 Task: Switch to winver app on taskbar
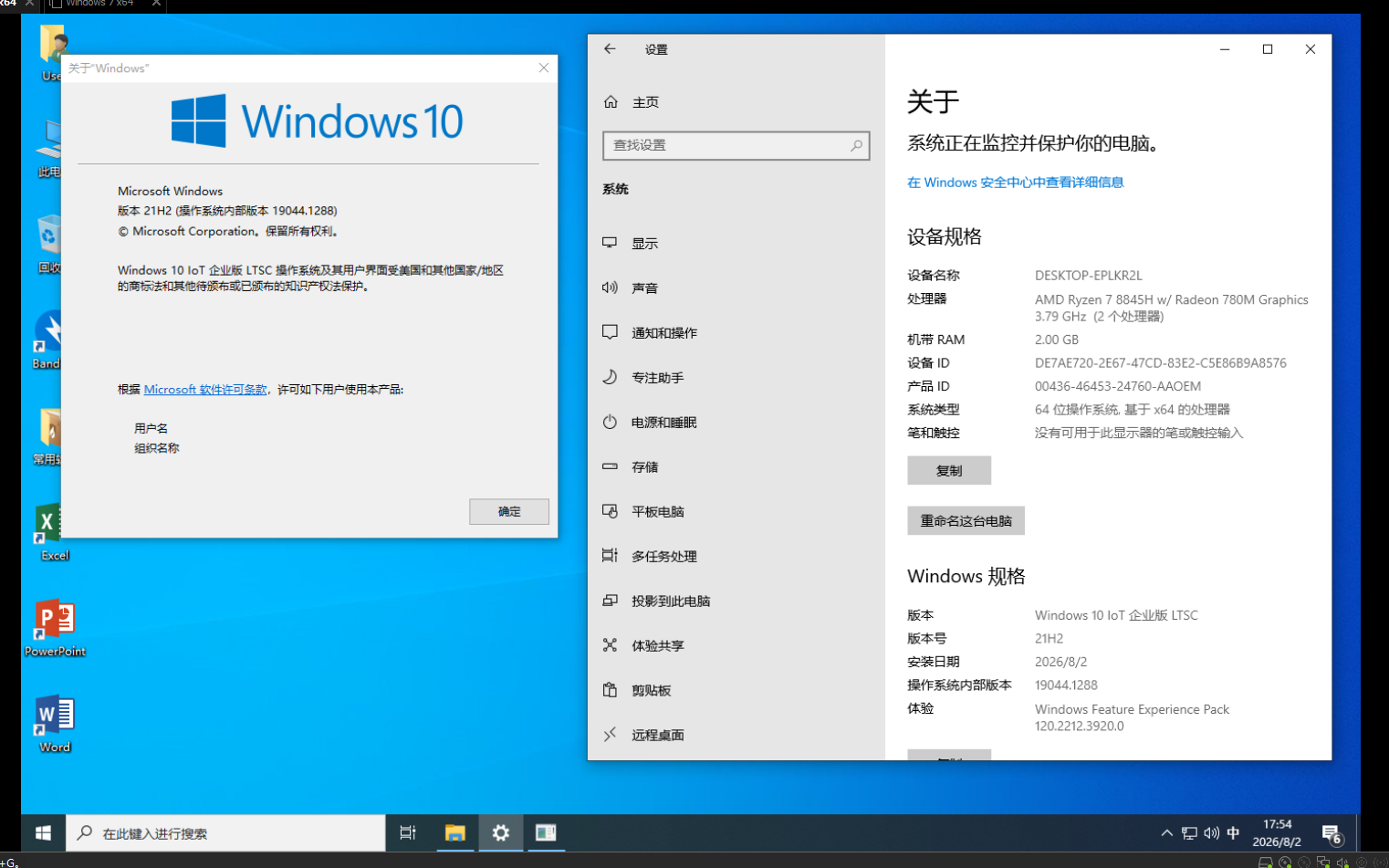[x=546, y=833]
